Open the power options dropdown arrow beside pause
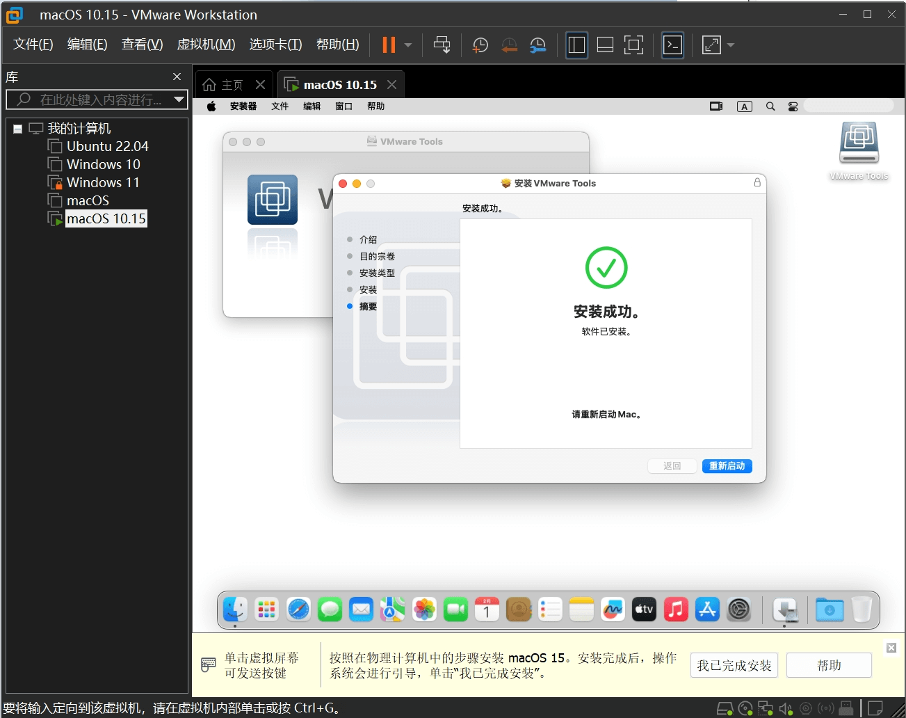This screenshot has height=718, width=906. click(408, 45)
